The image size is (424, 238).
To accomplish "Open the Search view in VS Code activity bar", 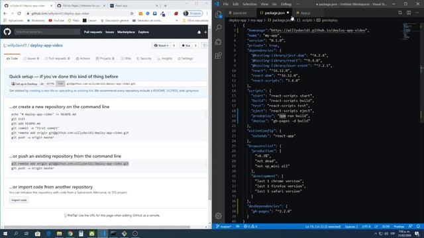I will (x=219, y=28).
